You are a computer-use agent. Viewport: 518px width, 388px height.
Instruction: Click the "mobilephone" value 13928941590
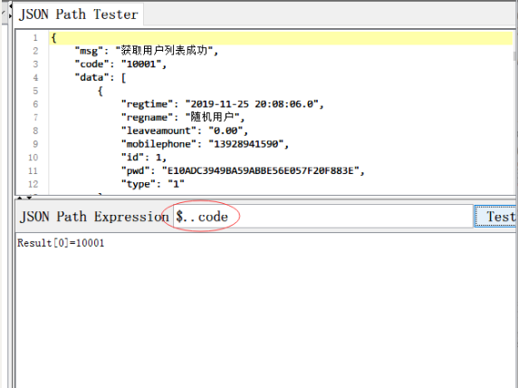click(246, 144)
